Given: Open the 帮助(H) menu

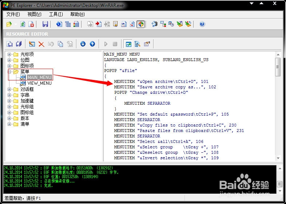Looking at the screenshot, I should point(78,14).
